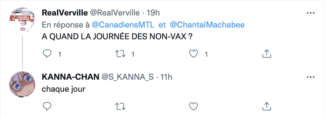
Task: Share RealVerville's tweet via upload icon
Action: pyautogui.click(x=267, y=54)
